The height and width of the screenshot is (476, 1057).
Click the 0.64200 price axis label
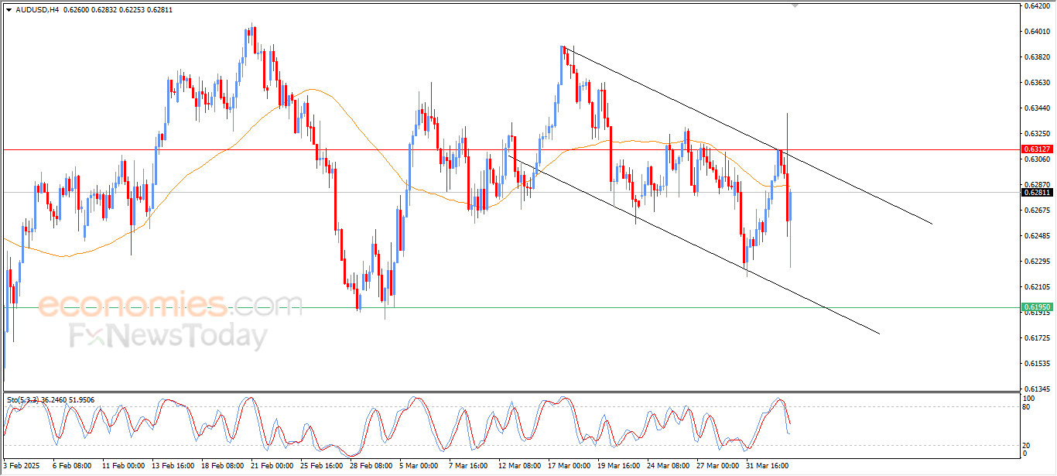pyautogui.click(x=1037, y=5)
